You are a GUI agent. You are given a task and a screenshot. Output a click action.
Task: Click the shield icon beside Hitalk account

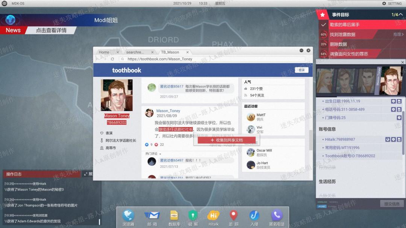393,139
